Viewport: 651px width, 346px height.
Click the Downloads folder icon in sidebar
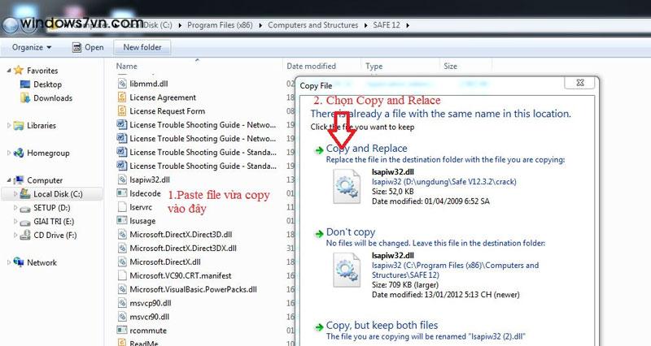pyautogui.click(x=25, y=97)
